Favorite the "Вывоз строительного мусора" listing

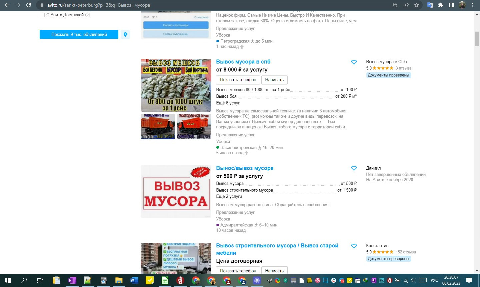coord(354,246)
